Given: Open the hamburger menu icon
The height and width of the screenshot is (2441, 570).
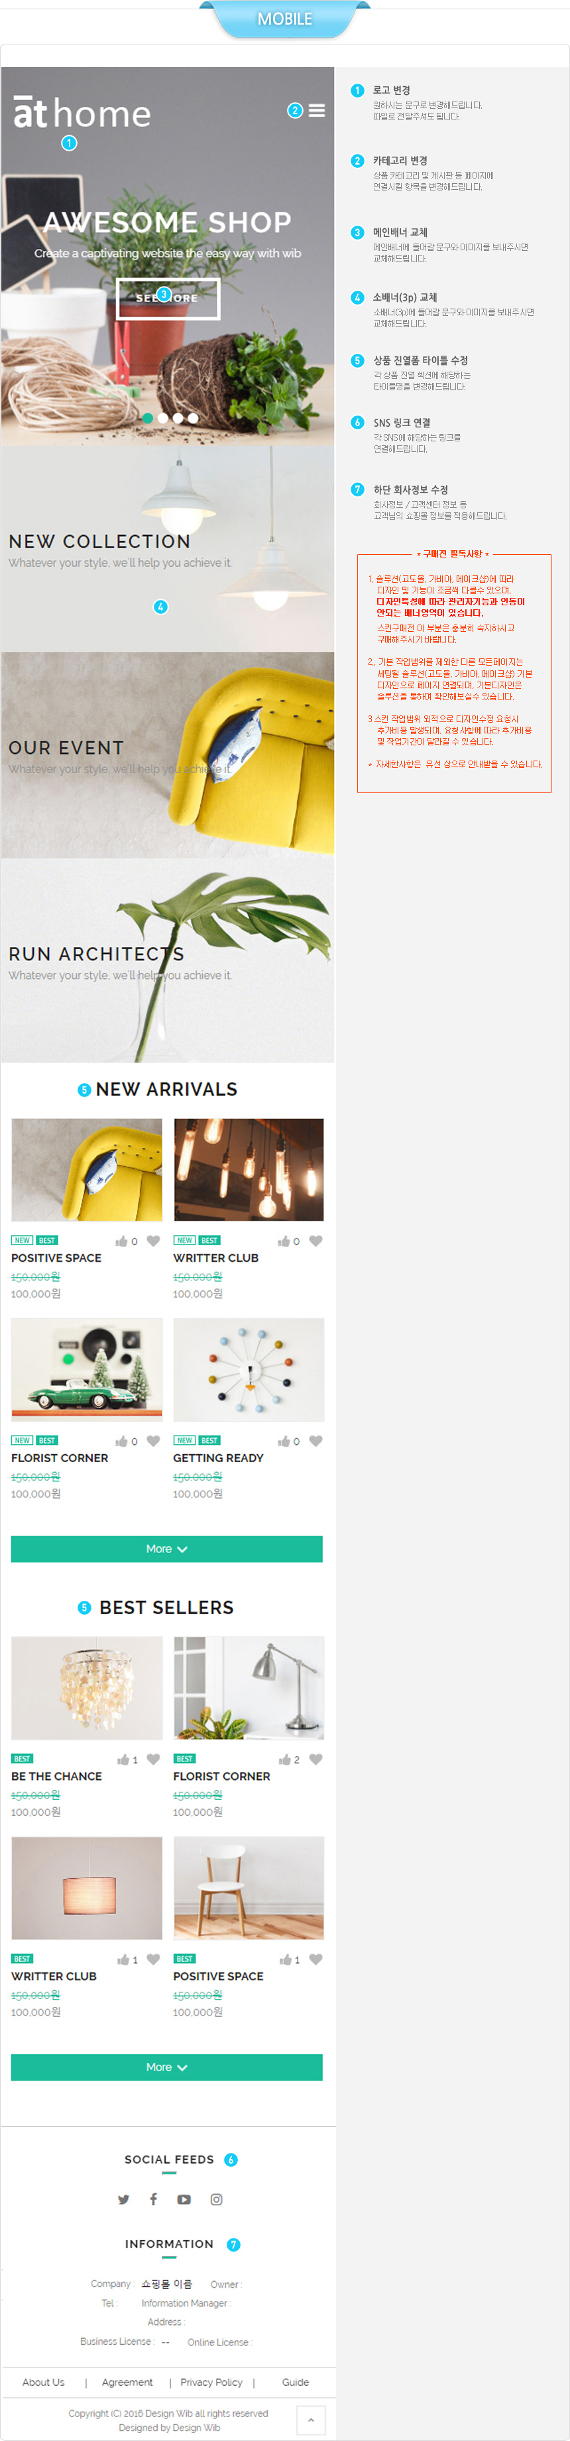Looking at the screenshot, I should click(317, 111).
